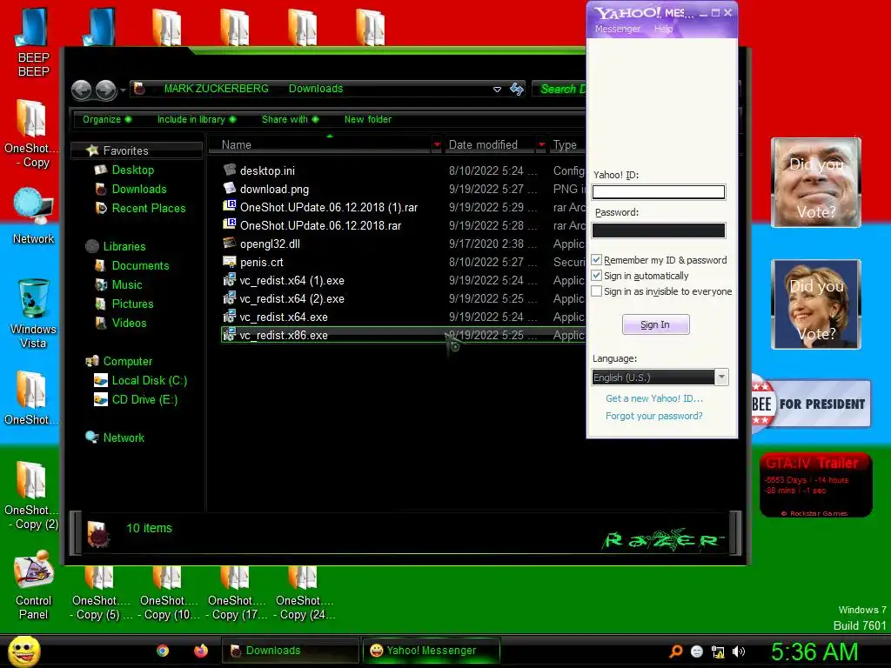
Task: Select the Network desktop icon
Action: coord(33,216)
